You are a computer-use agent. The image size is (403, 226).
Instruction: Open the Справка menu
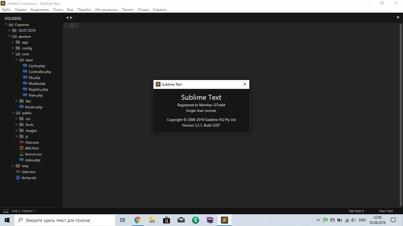pyautogui.click(x=160, y=10)
